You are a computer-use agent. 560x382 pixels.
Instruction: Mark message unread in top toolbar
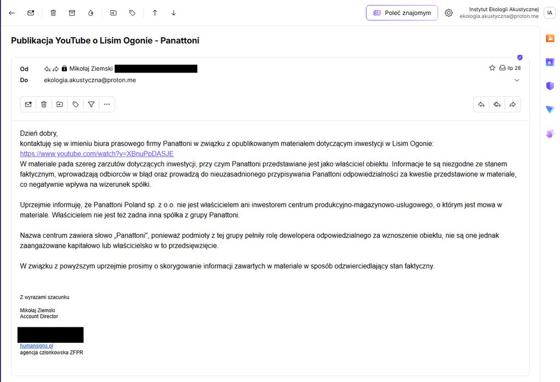point(31,13)
